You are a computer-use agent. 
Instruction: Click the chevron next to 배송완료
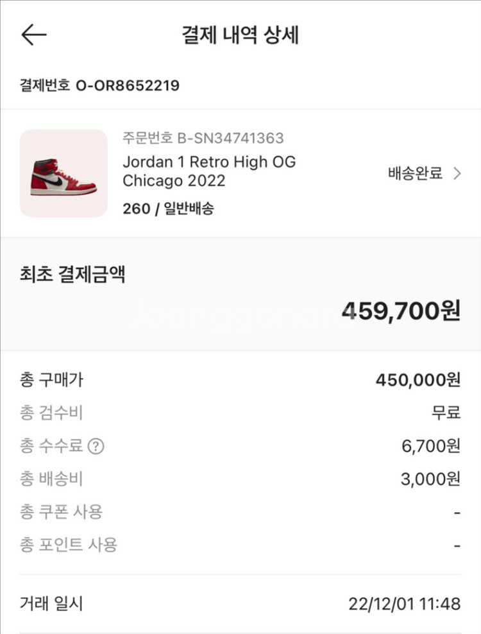coord(457,173)
